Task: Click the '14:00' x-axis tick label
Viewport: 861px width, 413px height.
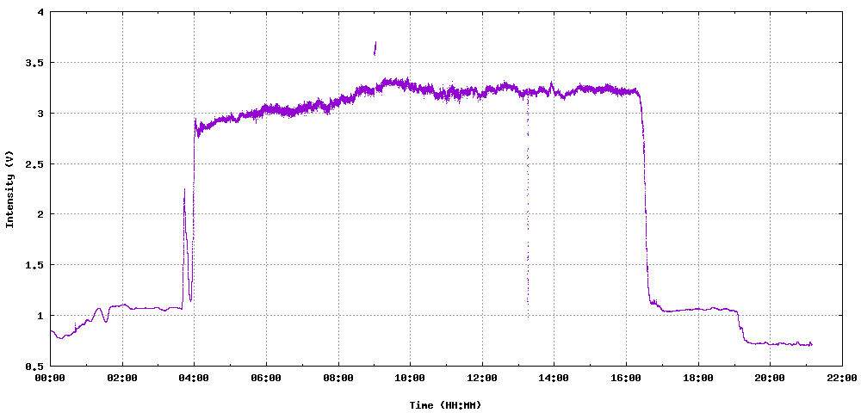Action: [x=554, y=378]
